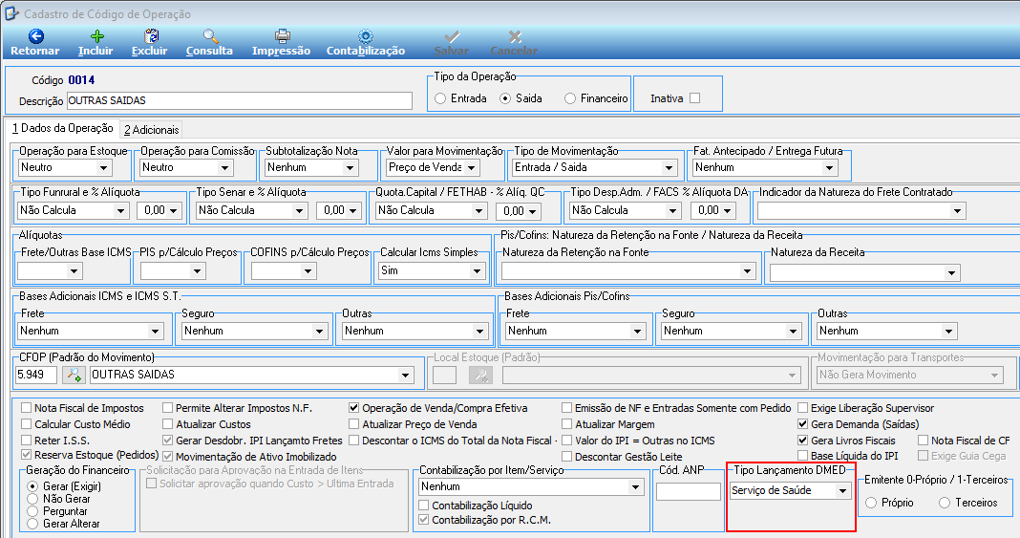Click the CFOP search lookup icon
The image size is (1020, 538).
(74, 375)
